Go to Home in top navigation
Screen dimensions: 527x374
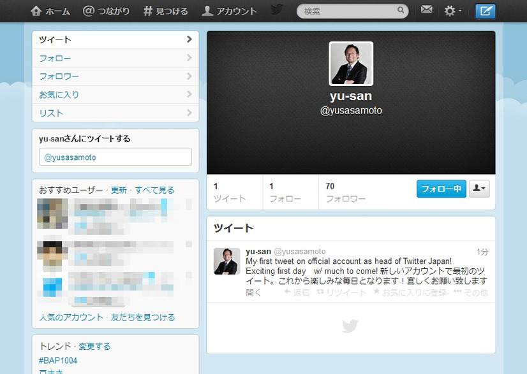pyautogui.click(x=50, y=11)
